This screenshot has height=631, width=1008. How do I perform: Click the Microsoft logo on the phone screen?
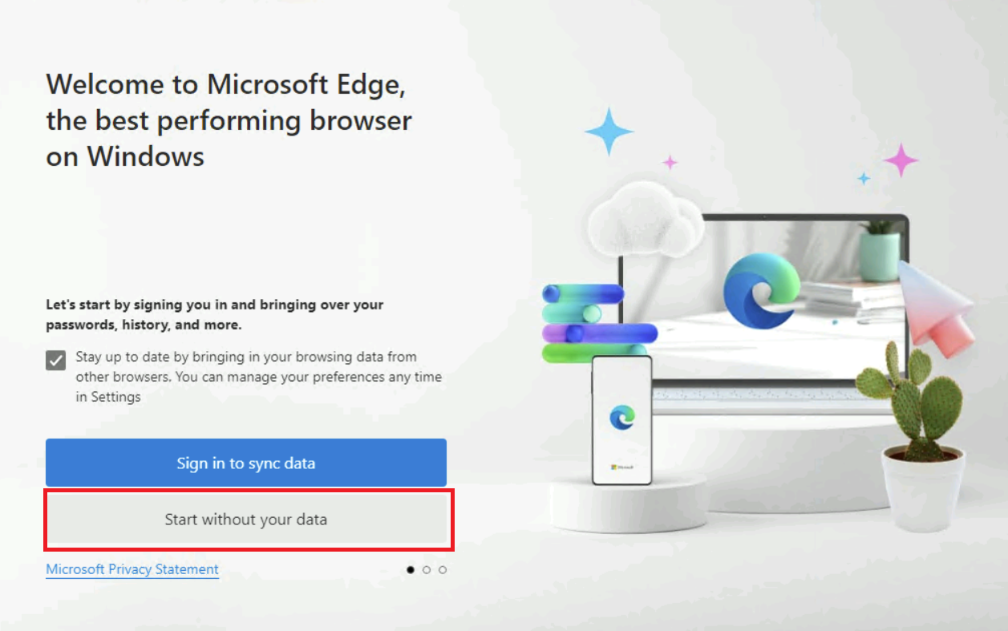point(622,467)
